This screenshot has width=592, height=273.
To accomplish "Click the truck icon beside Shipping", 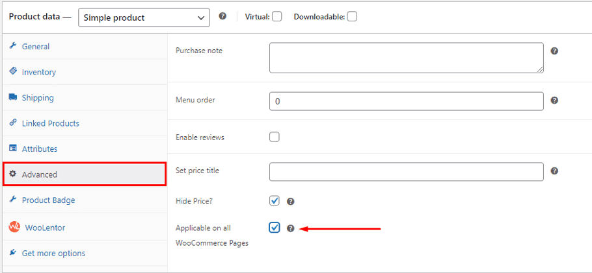I will 13,97.
